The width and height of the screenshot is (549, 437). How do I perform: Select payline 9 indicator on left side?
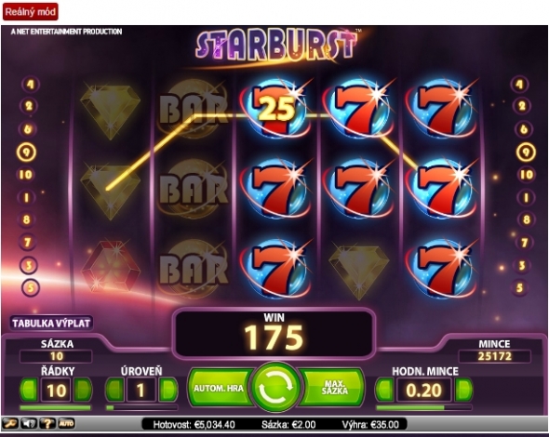tap(27, 152)
